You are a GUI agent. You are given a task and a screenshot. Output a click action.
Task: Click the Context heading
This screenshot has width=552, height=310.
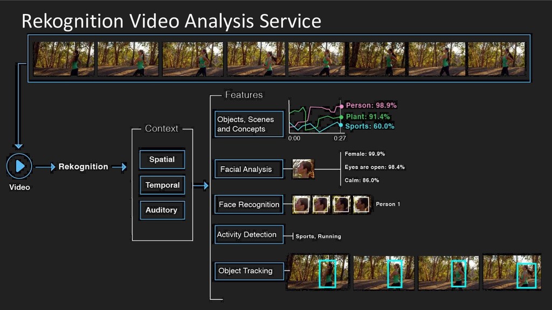click(162, 129)
